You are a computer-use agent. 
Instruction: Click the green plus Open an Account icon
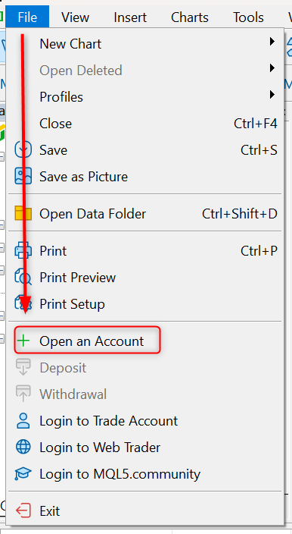23,341
